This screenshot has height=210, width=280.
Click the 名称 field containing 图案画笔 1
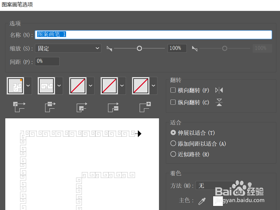click(153, 35)
